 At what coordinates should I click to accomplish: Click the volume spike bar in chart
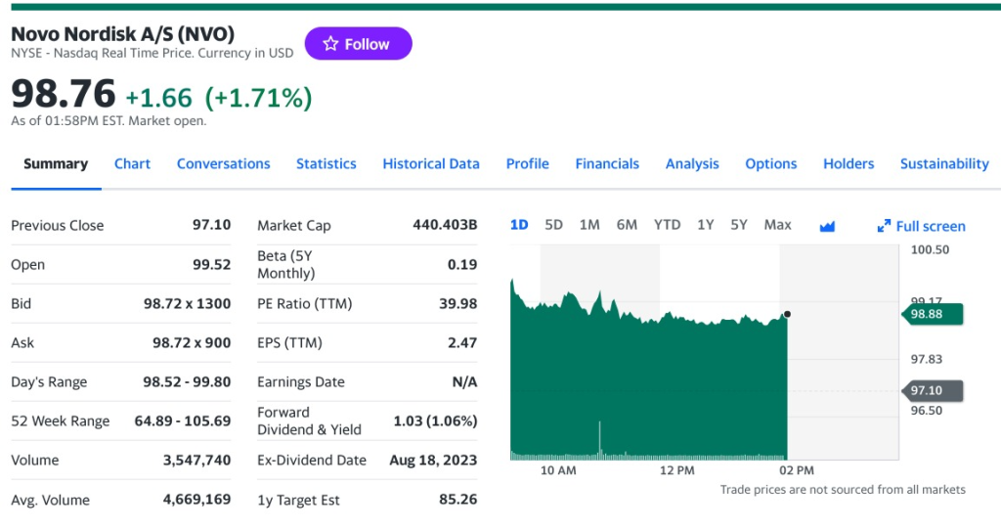click(599, 440)
